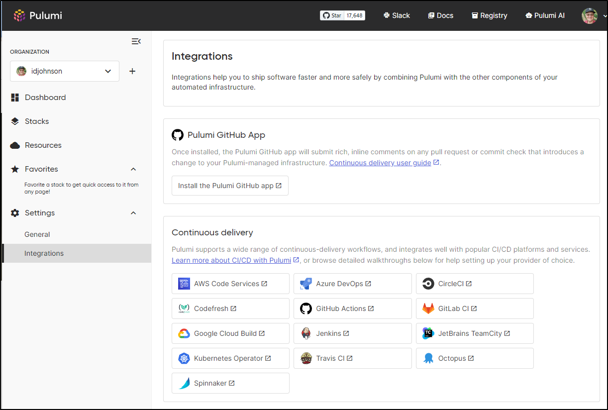Click the Settings gear icon
Screen dimensions: 608x410
click(x=15, y=213)
